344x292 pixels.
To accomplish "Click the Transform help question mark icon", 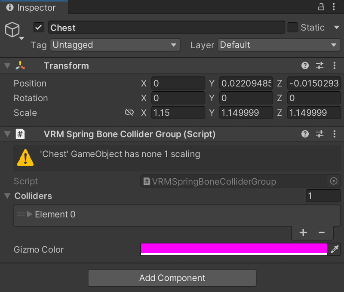I will [305, 65].
